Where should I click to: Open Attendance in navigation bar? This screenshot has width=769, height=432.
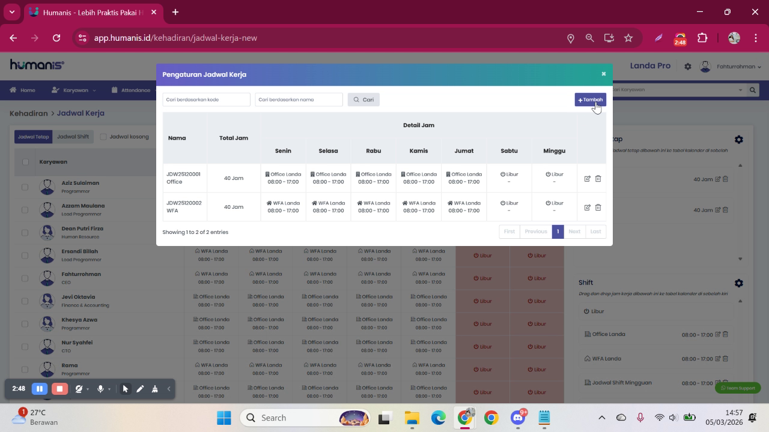click(131, 90)
